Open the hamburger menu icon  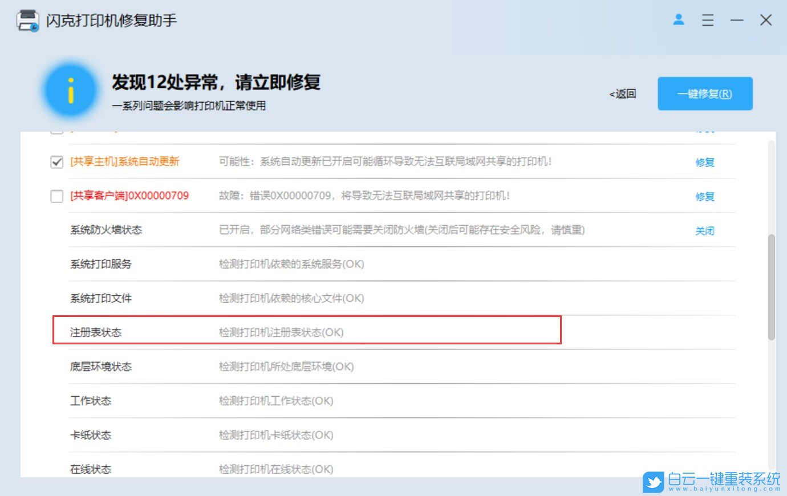(x=708, y=20)
